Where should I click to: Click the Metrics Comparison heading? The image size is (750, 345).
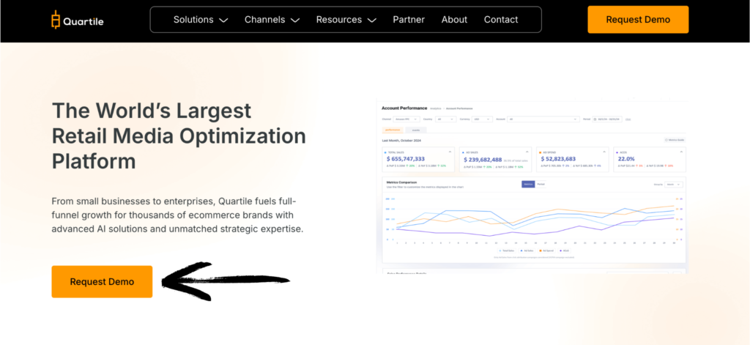(402, 182)
